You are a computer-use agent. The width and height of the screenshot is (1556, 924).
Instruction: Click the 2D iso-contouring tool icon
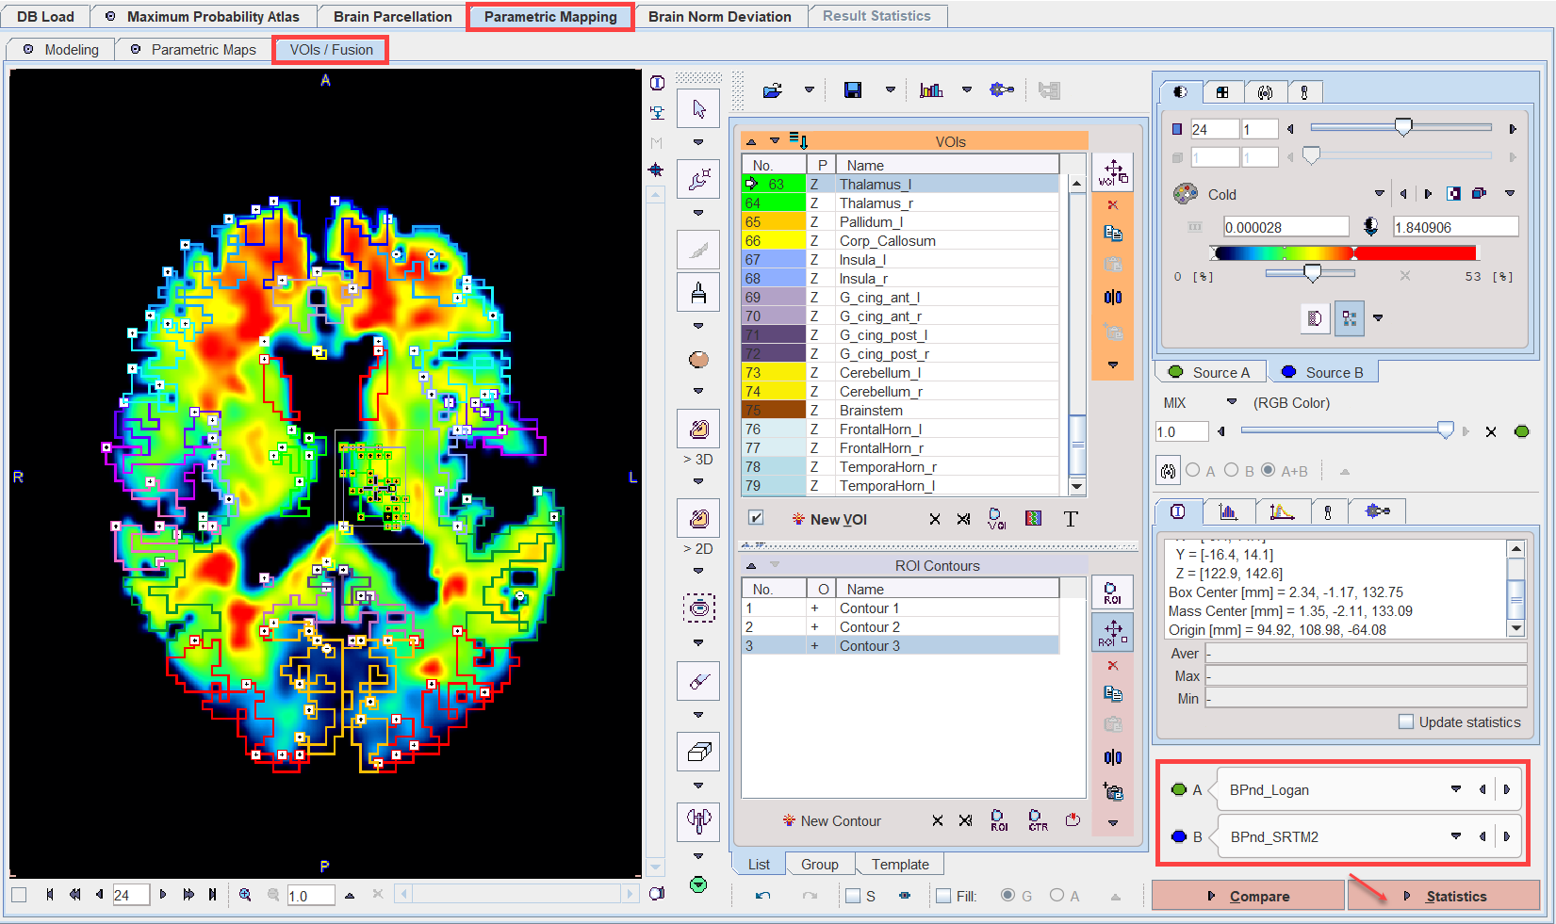click(x=698, y=518)
